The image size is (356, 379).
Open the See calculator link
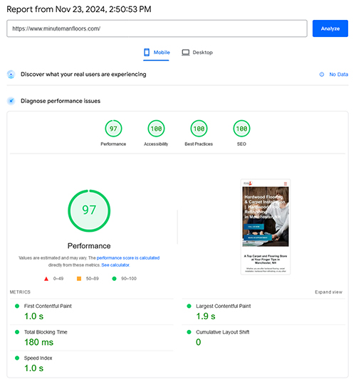point(115,265)
